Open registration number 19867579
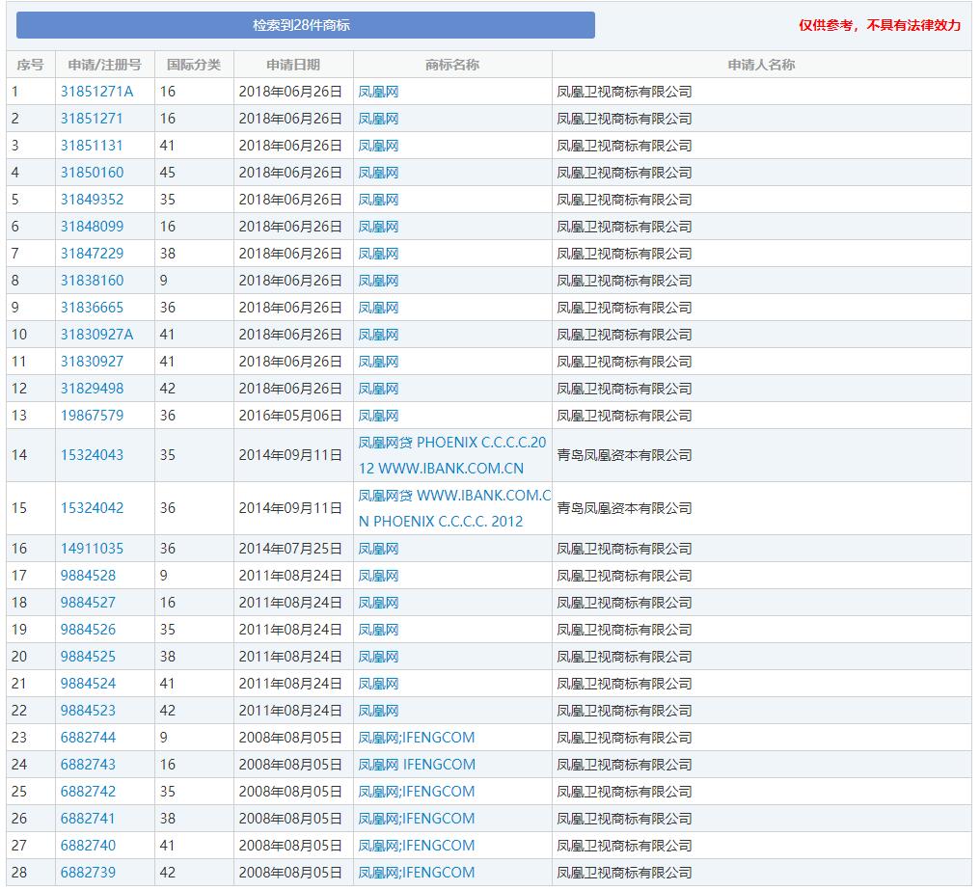The image size is (980, 890). pos(92,415)
